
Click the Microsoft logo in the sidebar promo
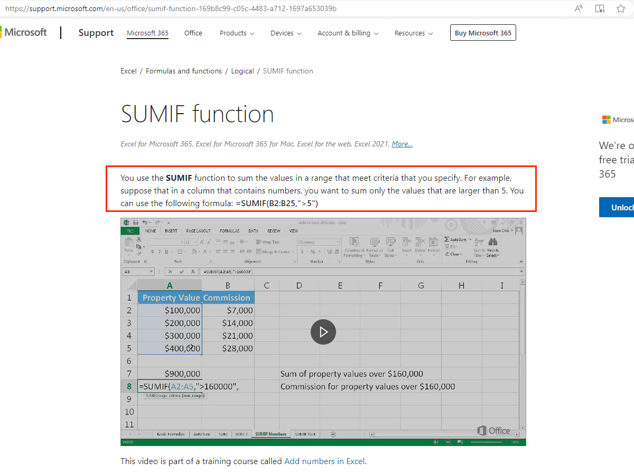605,119
